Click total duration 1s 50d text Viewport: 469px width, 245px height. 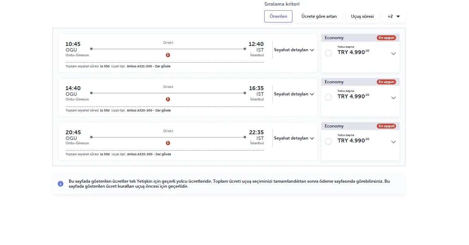tap(105, 155)
